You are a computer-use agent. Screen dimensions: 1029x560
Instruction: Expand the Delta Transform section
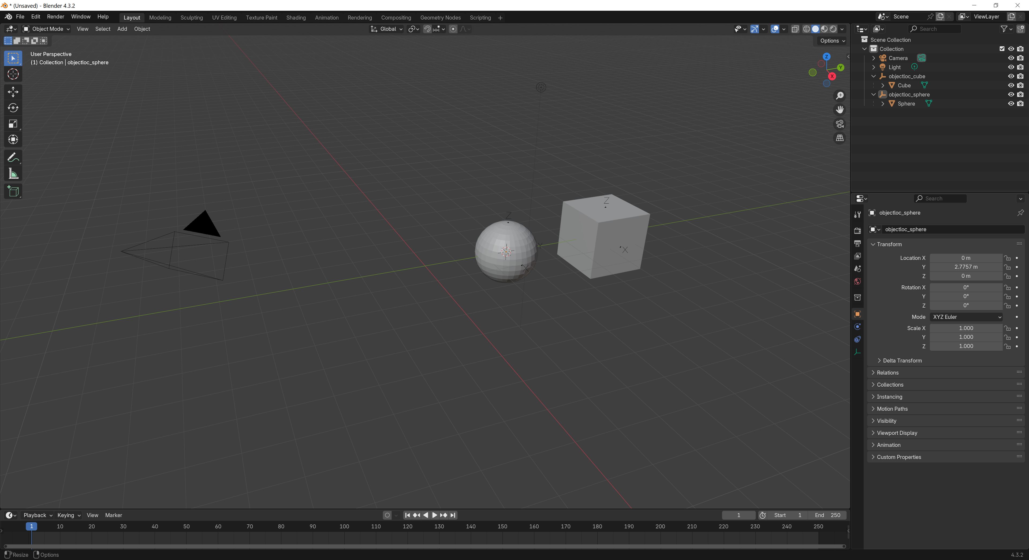point(902,361)
